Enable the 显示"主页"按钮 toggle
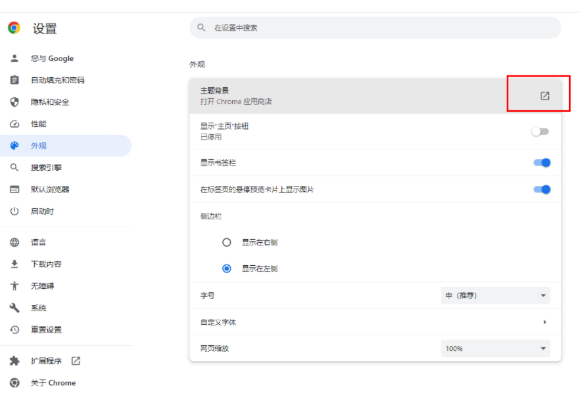Image resolution: width=579 pixels, height=404 pixels. [x=540, y=132]
